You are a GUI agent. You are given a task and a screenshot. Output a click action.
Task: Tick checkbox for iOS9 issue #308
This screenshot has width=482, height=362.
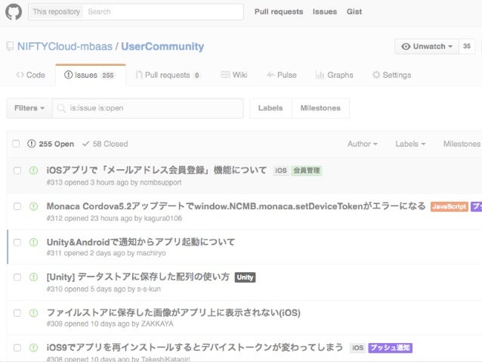tap(17, 348)
